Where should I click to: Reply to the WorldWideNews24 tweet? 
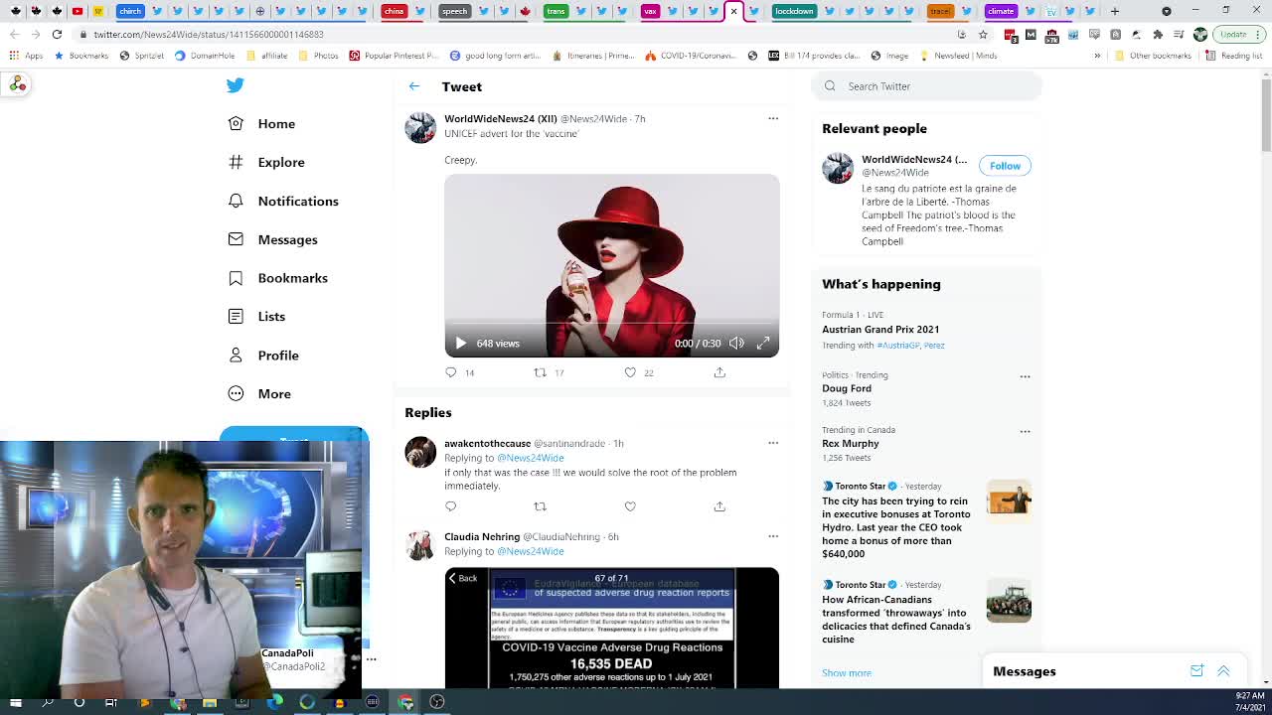451,372
